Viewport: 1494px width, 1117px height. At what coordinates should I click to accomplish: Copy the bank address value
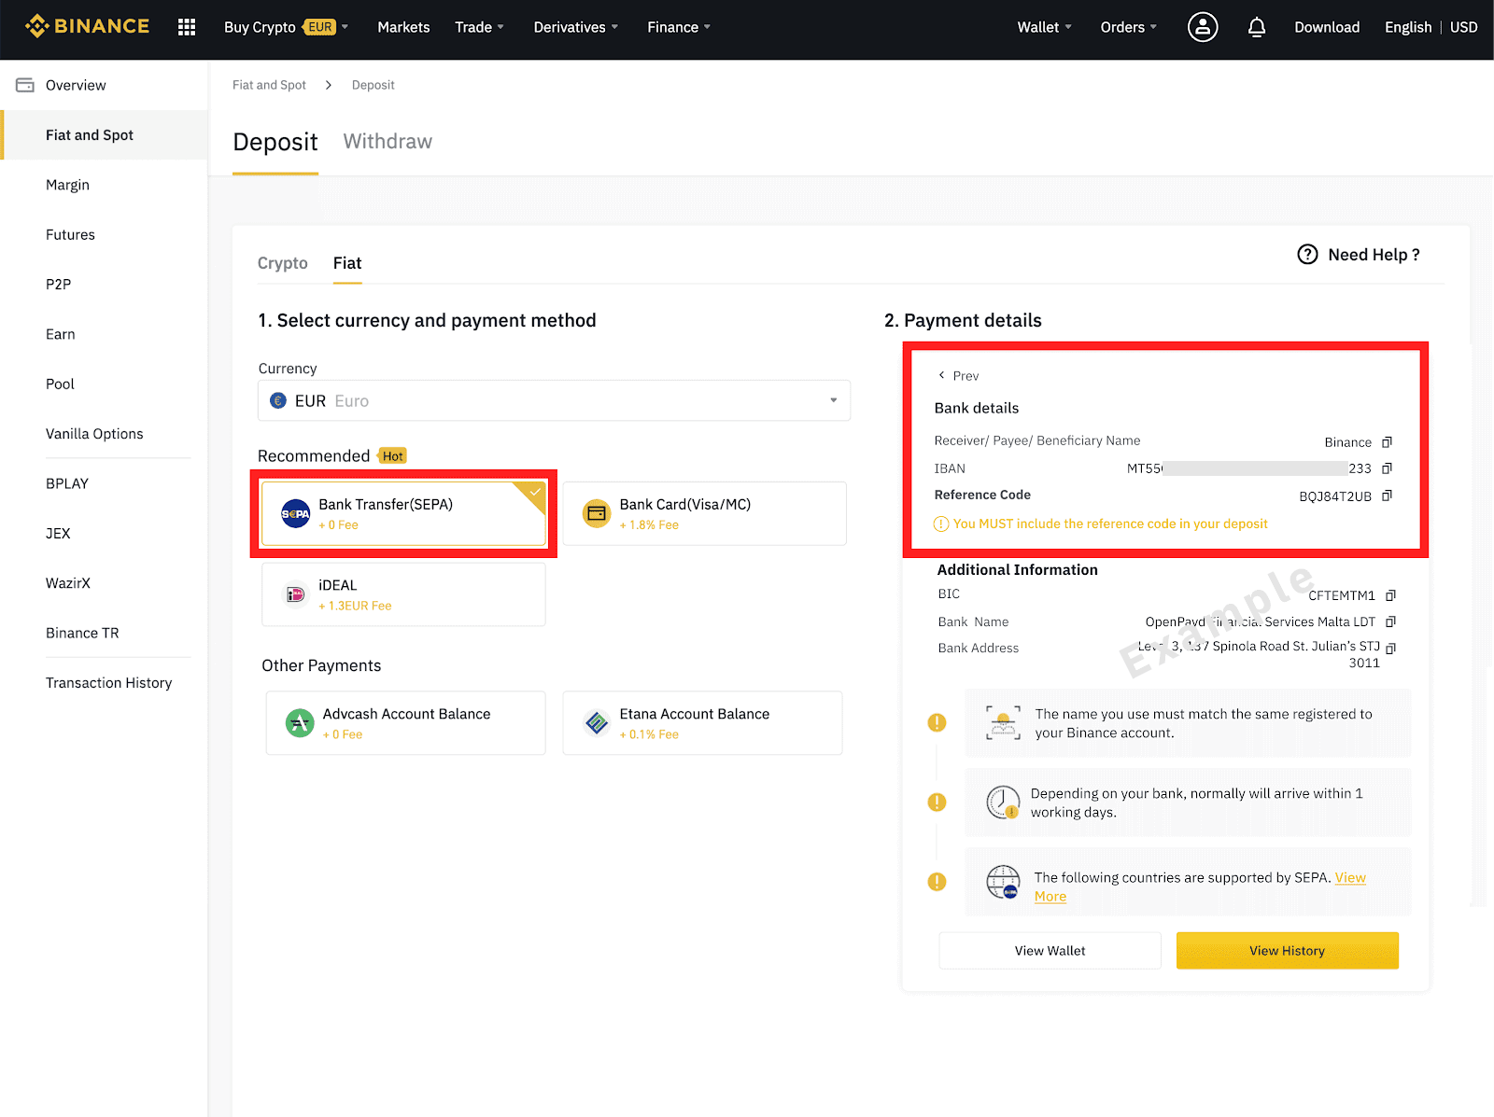pos(1390,648)
